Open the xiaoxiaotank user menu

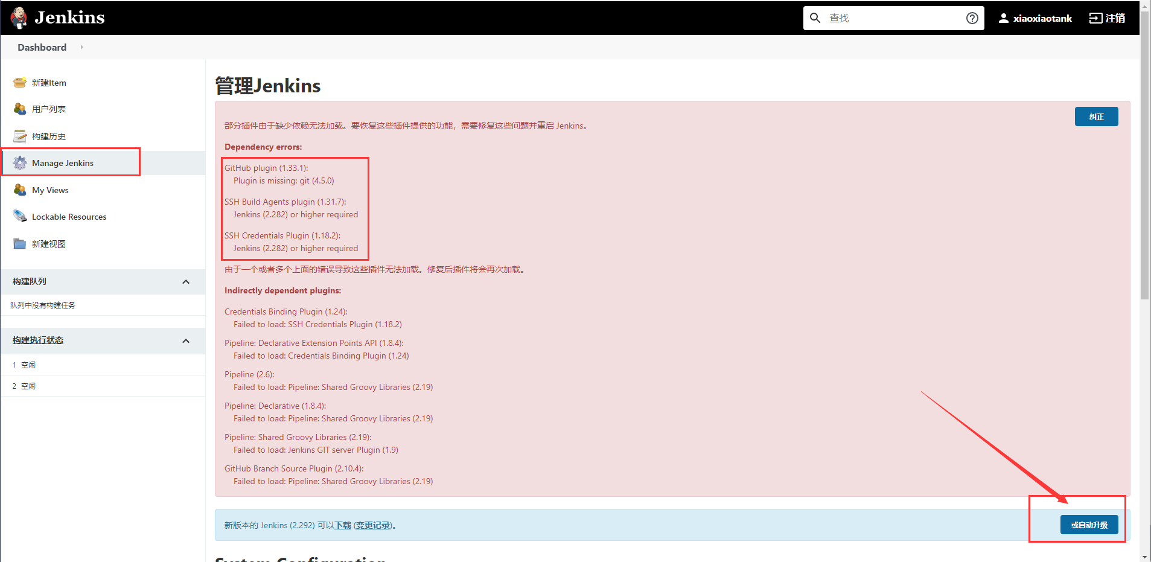tap(1035, 18)
